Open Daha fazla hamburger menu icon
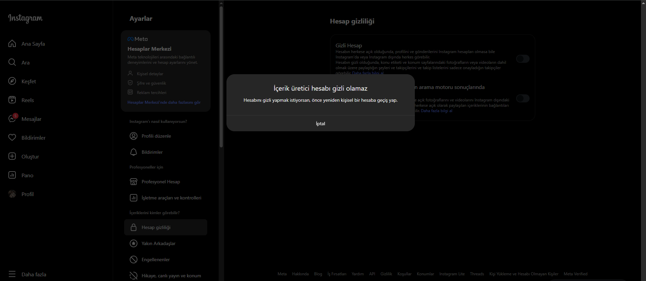The width and height of the screenshot is (646, 281). (x=12, y=274)
